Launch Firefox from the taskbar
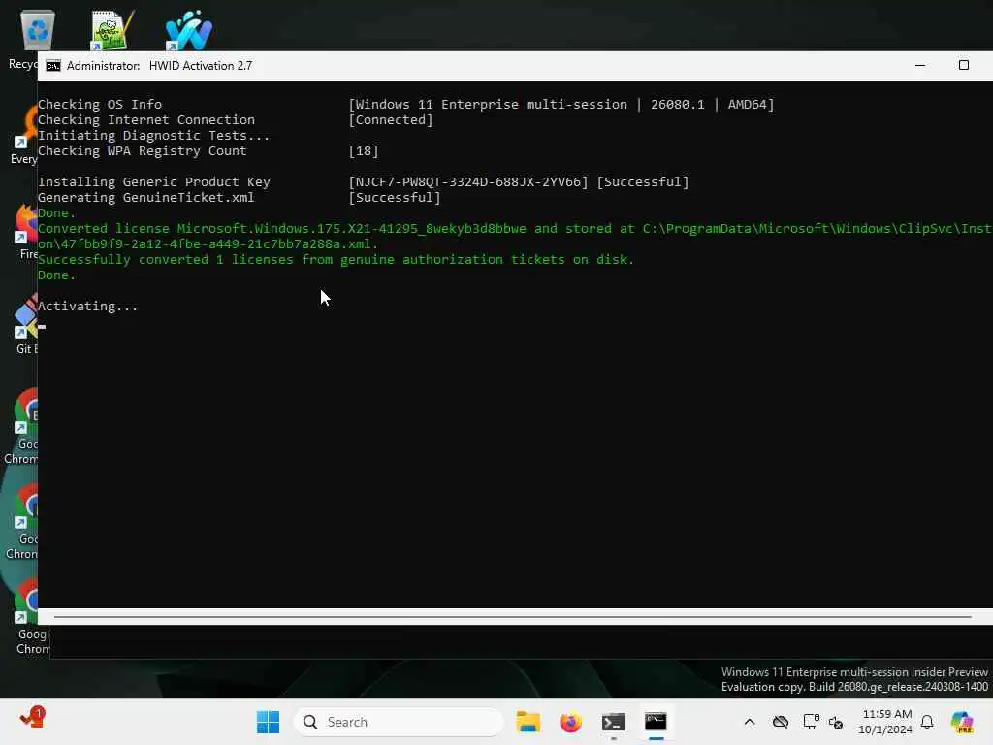Image resolution: width=993 pixels, height=745 pixels. pos(570,722)
